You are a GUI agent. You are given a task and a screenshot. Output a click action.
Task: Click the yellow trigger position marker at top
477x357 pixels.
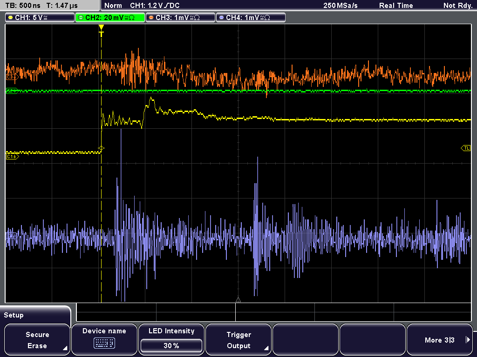tap(101, 30)
